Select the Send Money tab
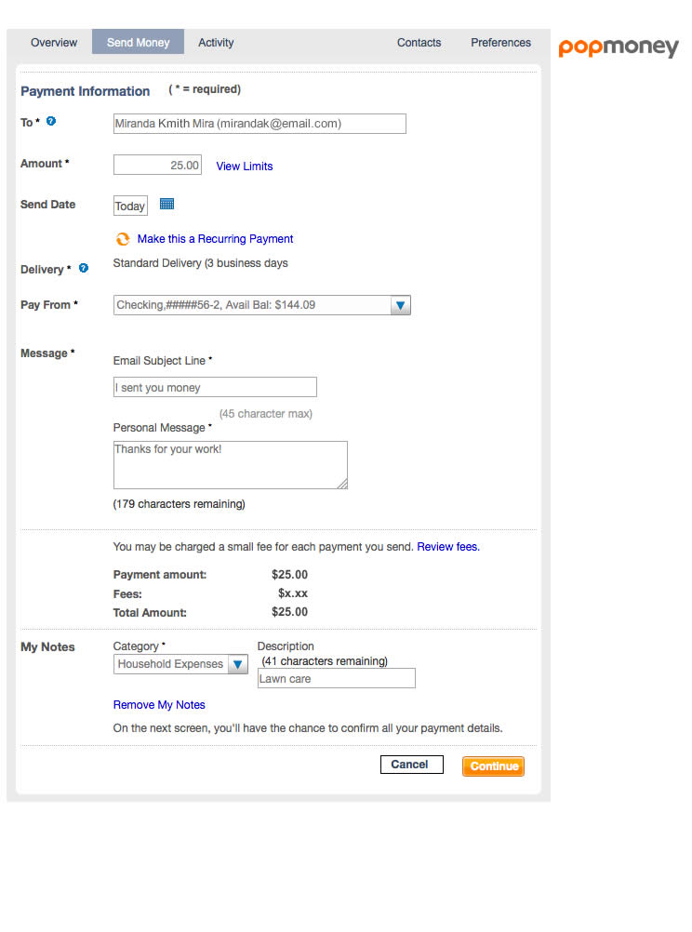The height and width of the screenshot is (932, 692). pyautogui.click(x=138, y=42)
